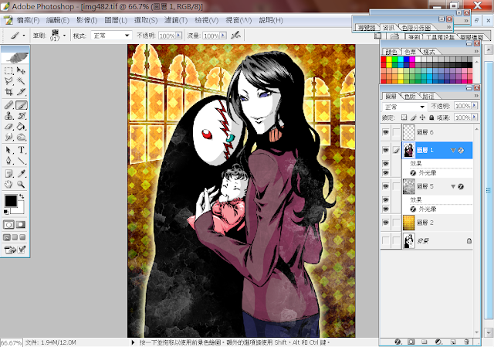Select the Polygonal Lasso tool
The image size is (494, 347).
click(8, 81)
